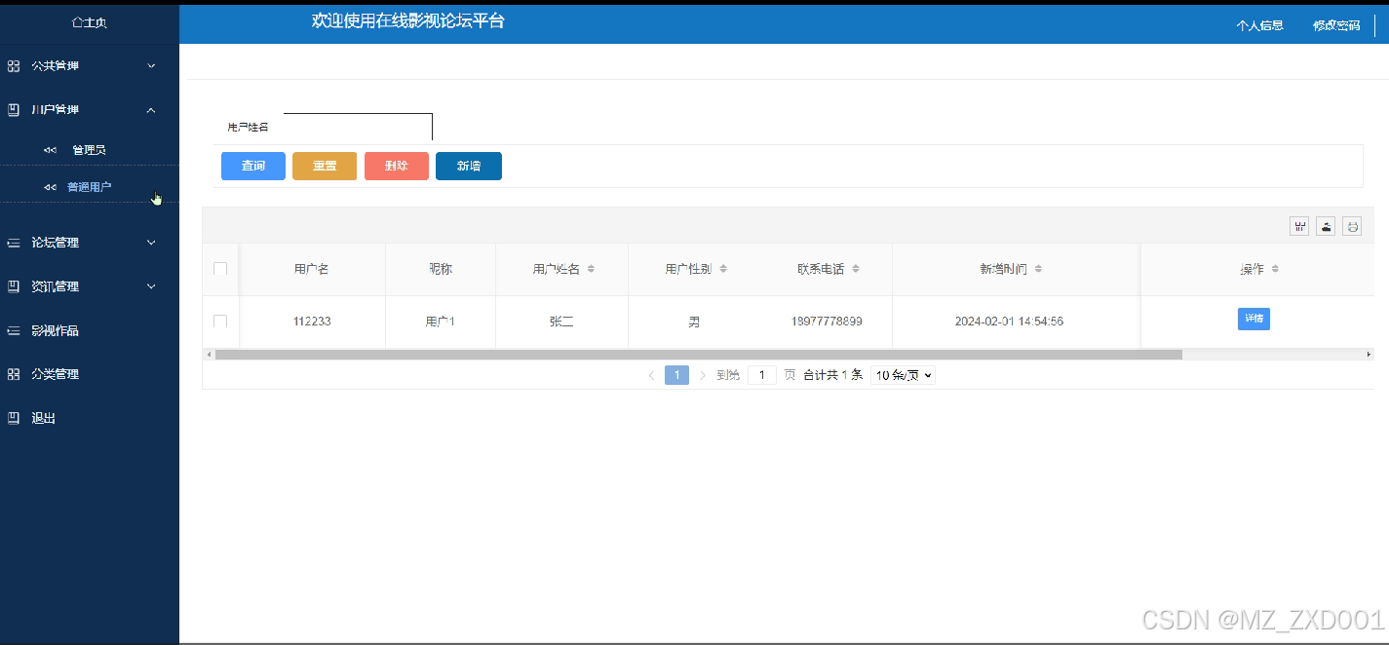Click 详情 button for user 112233

pos(1254,319)
